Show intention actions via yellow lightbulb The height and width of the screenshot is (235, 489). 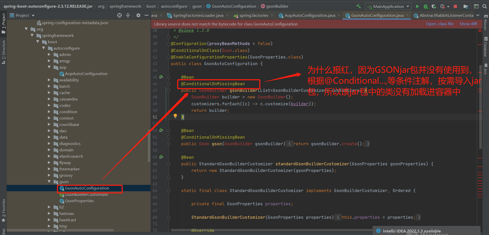point(175,116)
